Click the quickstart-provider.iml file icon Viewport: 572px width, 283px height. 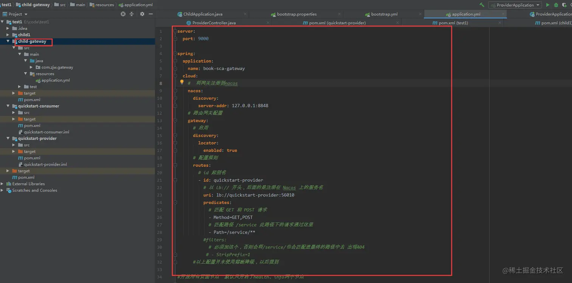click(x=21, y=165)
